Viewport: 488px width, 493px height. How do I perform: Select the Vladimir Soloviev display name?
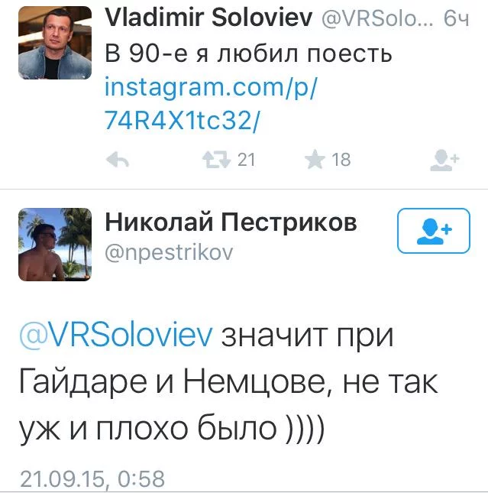pos(208,18)
